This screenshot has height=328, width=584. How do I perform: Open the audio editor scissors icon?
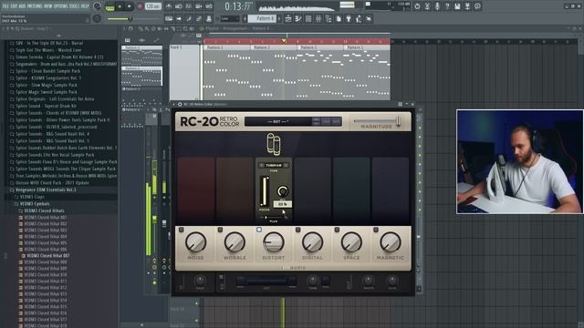[427, 6]
